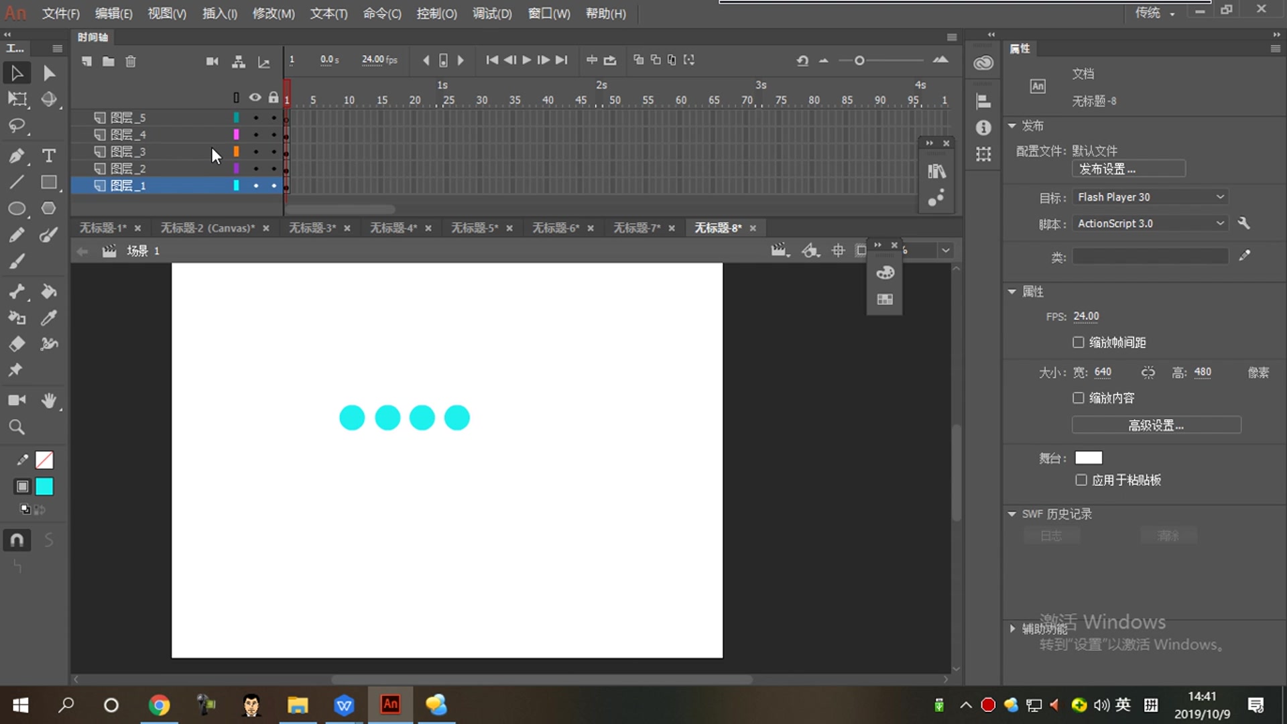Switch to the 无标题-5 document tab
The height and width of the screenshot is (724, 1287).
coord(474,228)
